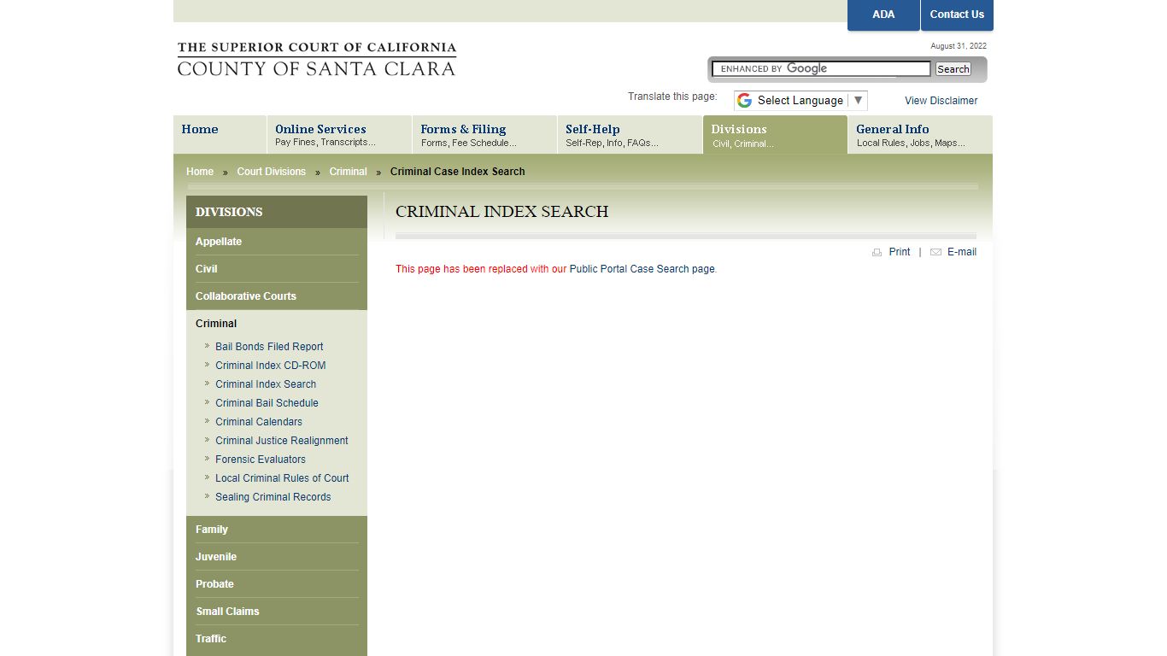1167x656 pixels.
Task: Click the arrow icon beside Criminal Index Search
Action: click(x=207, y=384)
